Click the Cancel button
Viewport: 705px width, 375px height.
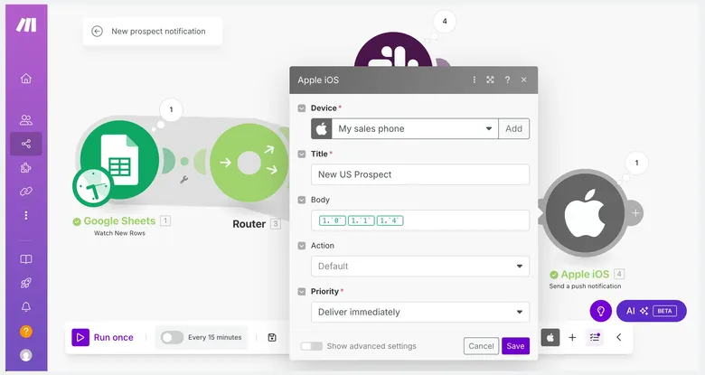point(481,346)
